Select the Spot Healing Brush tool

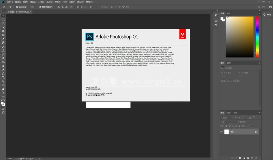pos(3,43)
